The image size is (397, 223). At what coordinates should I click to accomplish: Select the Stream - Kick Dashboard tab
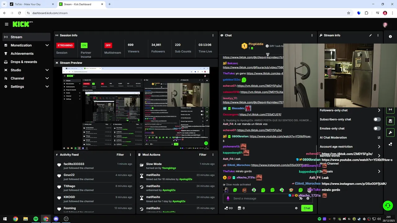tap(81, 4)
